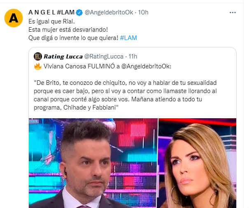Open the right photo of blonde woman
Viewport: 249px width, 208px height.
198,163
